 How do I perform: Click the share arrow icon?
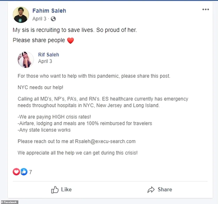pyautogui.click(x=151, y=190)
